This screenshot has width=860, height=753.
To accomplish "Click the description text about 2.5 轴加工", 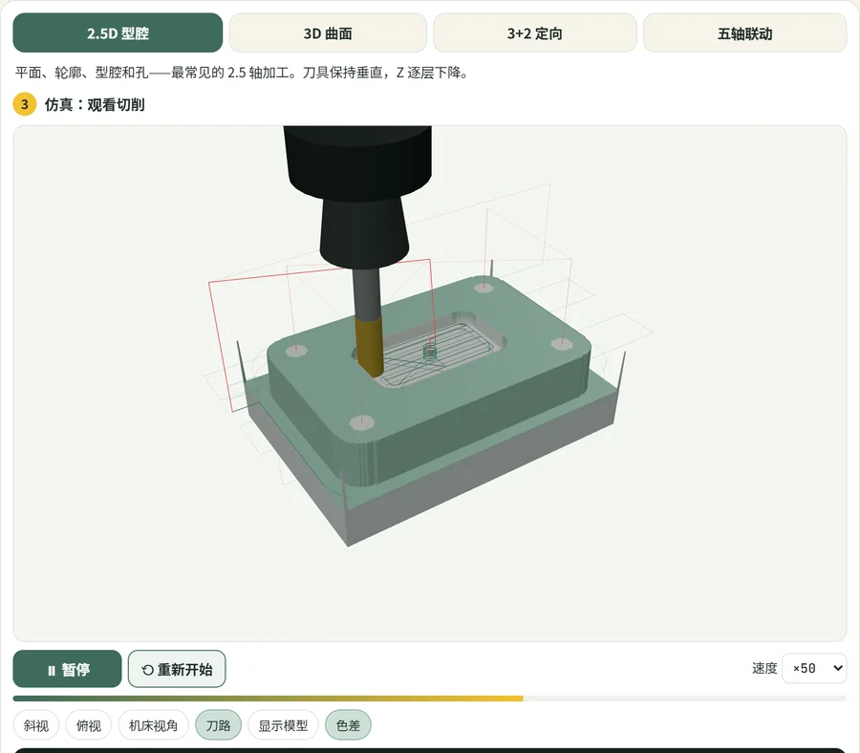I will tap(241, 73).
